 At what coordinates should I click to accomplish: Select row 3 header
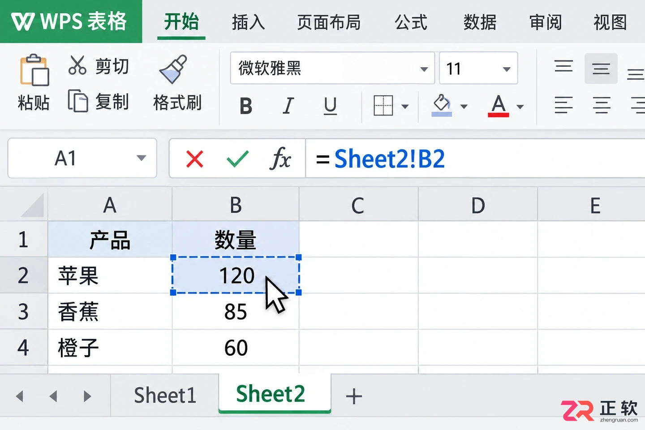pyautogui.click(x=24, y=311)
